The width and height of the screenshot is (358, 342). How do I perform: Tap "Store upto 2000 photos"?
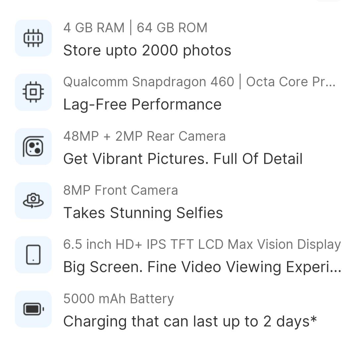click(147, 50)
